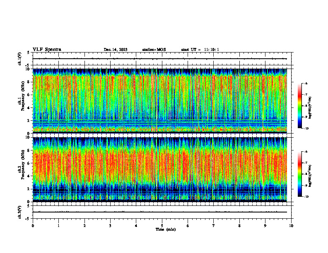Click inside the ch.2 spectrogram panel
The width and height of the screenshot is (328, 253).
[160, 169]
